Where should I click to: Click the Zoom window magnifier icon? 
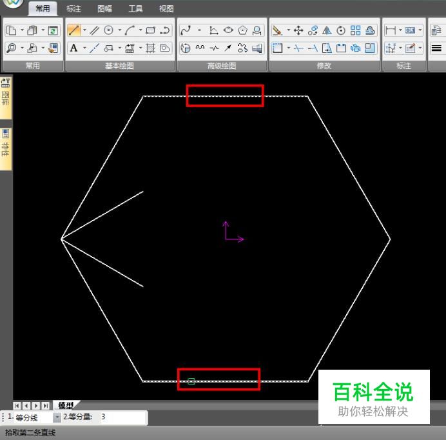coord(12,48)
